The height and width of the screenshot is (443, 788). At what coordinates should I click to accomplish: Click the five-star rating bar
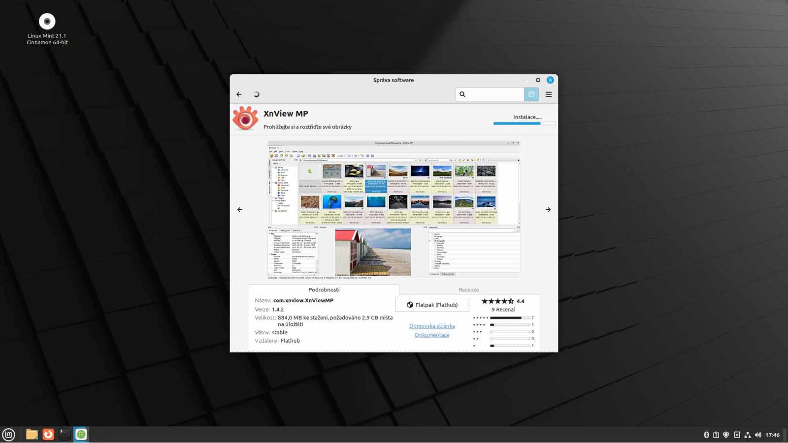click(x=510, y=318)
